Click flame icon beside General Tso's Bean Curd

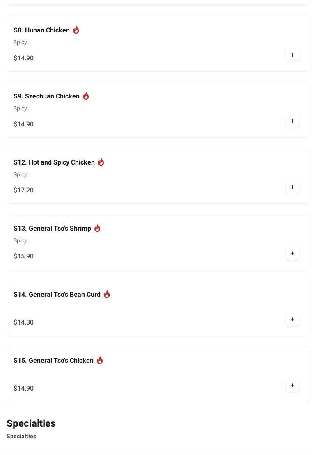pyautogui.click(x=107, y=294)
